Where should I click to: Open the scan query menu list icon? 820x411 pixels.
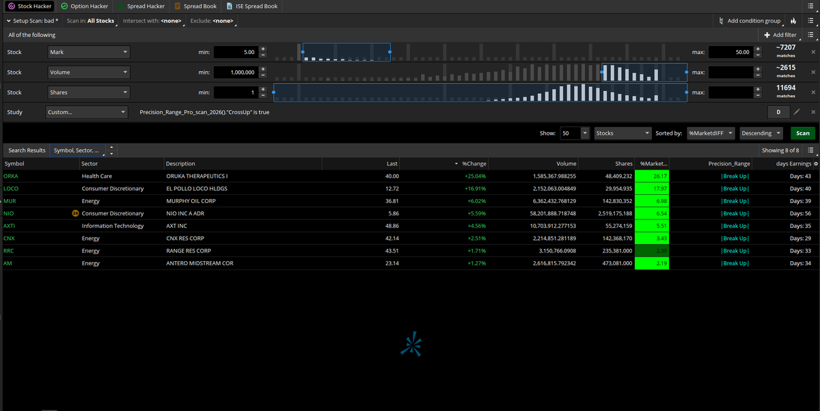point(810,21)
